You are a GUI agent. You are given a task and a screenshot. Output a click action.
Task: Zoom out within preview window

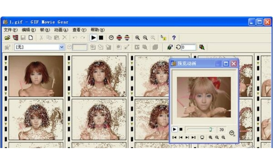(x=217, y=137)
